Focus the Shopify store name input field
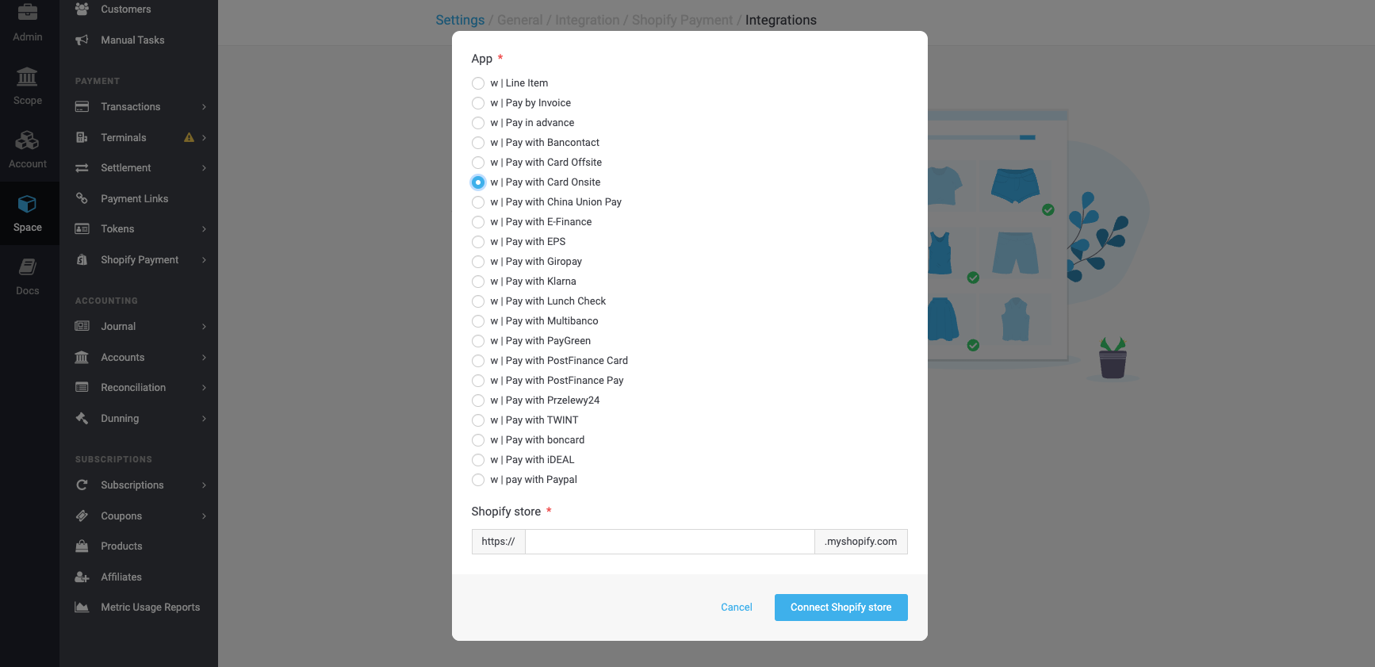 pyautogui.click(x=670, y=542)
